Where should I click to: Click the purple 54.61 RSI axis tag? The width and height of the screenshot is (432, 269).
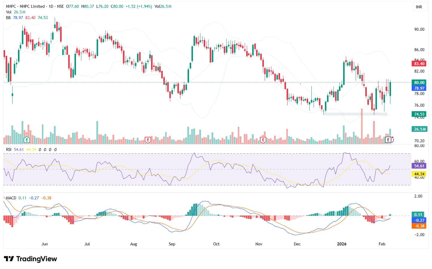[419, 166]
